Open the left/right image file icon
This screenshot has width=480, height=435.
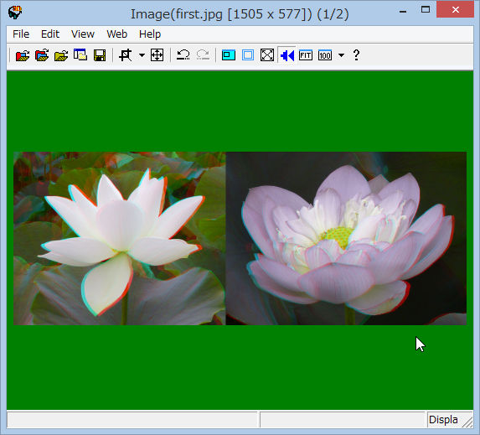pyautogui.click(x=23, y=55)
